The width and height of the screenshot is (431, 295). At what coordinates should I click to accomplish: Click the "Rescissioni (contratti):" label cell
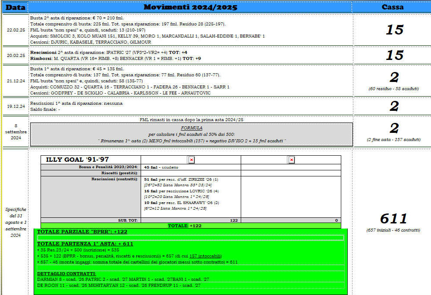[x=114, y=179]
